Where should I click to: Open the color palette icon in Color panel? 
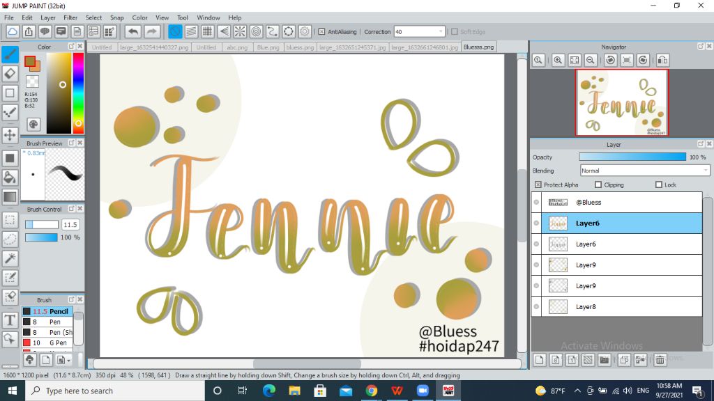click(33, 125)
